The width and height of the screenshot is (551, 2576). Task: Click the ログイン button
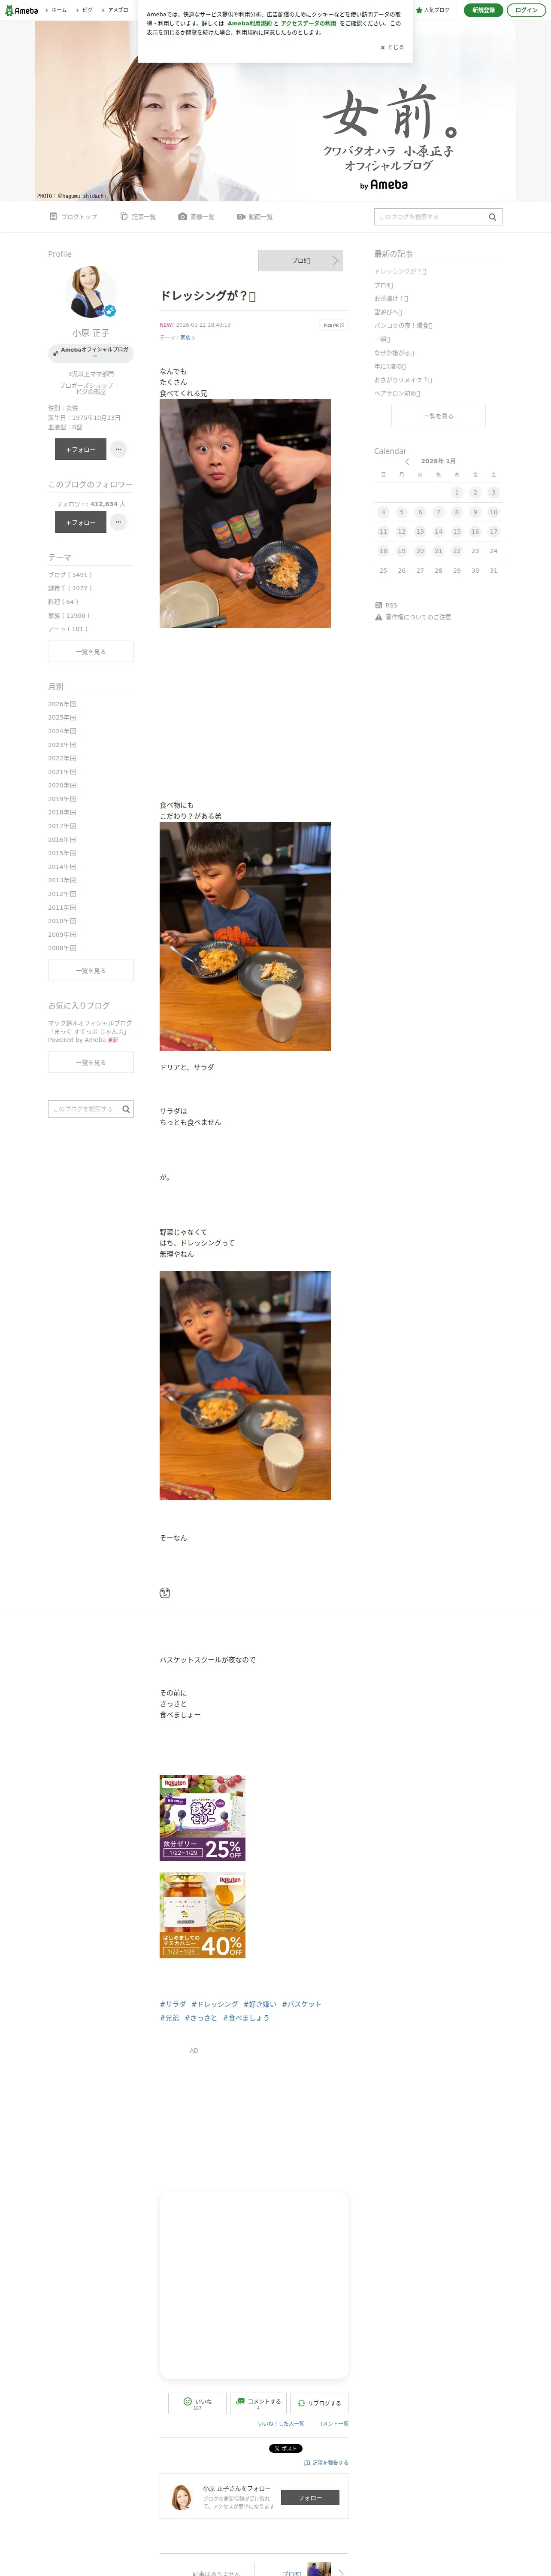[x=527, y=10]
